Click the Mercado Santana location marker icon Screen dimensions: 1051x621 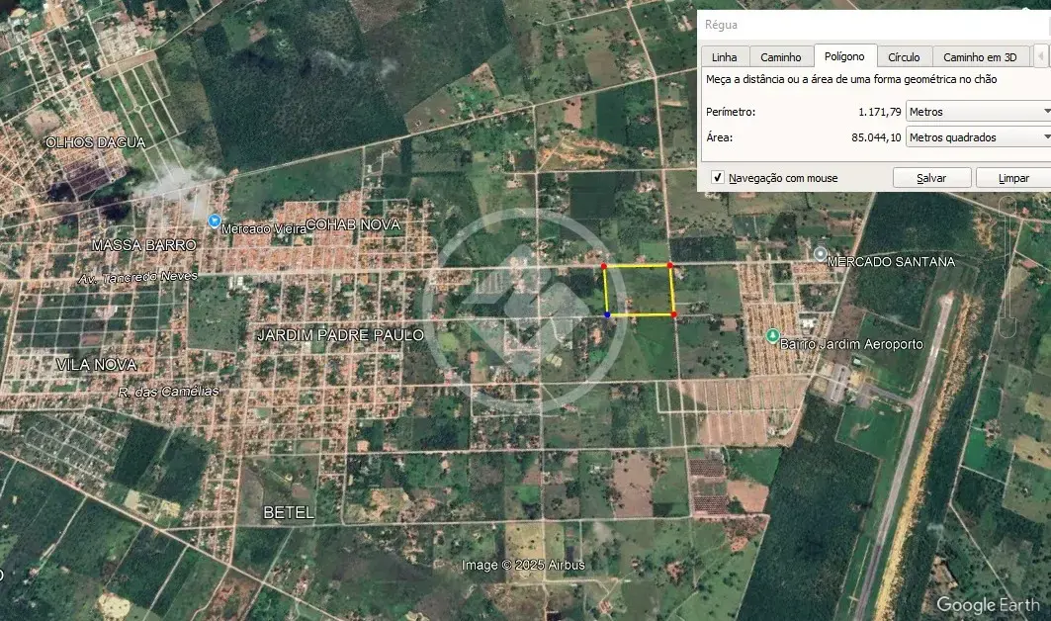pyautogui.click(x=820, y=253)
